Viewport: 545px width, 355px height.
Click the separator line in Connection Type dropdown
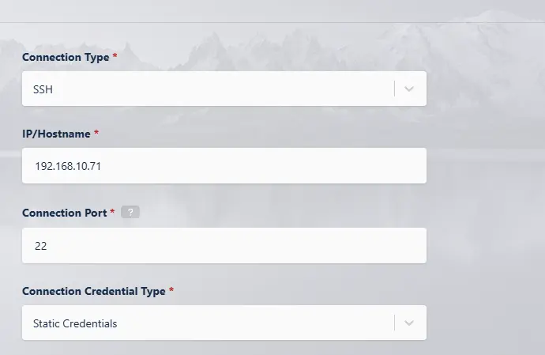[394, 89]
